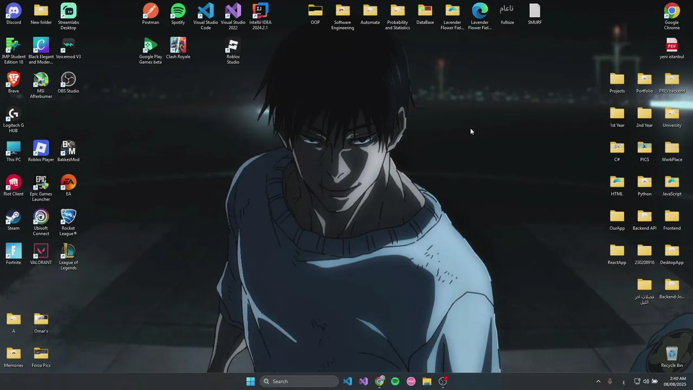Click the taskbar Search box
693x390 pixels.
pyautogui.click(x=299, y=381)
